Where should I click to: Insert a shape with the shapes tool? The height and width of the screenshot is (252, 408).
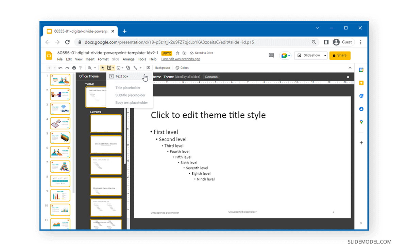(x=128, y=67)
